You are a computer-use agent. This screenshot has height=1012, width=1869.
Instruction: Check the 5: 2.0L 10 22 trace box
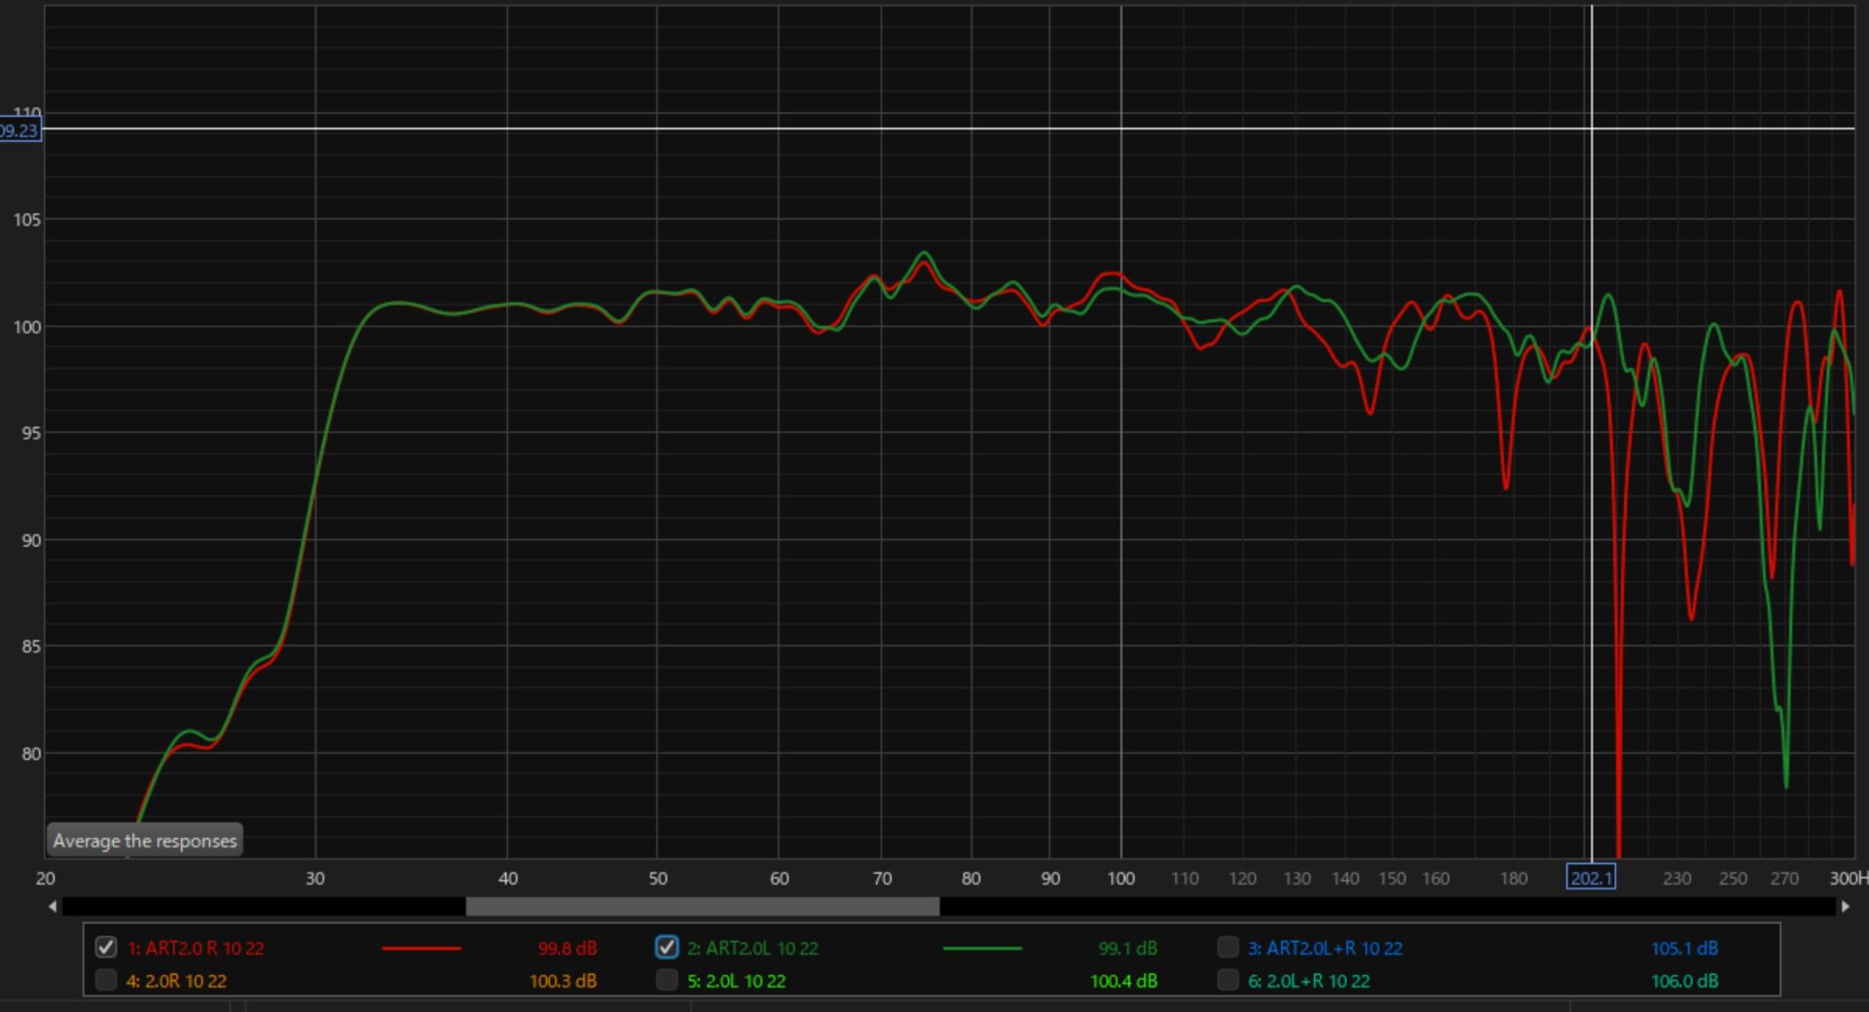pyautogui.click(x=667, y=980)
